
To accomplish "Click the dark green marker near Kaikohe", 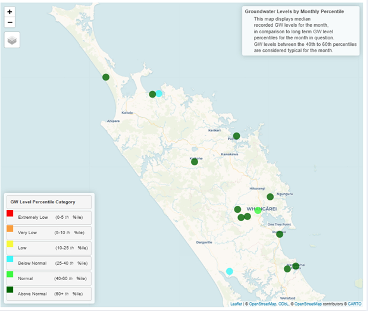I will coord(194,162).
